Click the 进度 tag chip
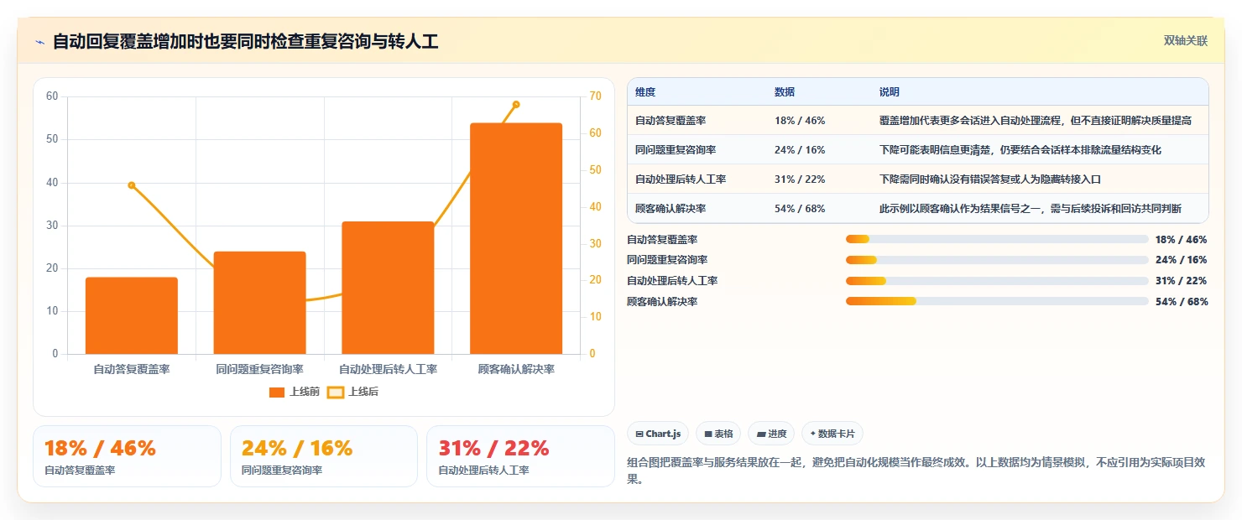1242x520 pixels. click(x=771, y=434)
